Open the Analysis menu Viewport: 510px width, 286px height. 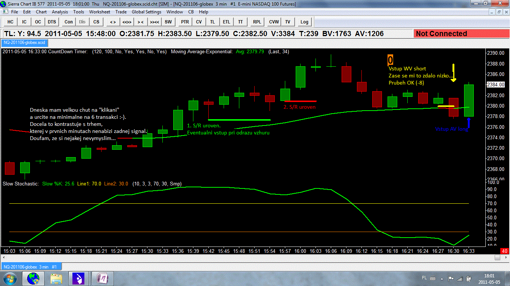point(60,12)
